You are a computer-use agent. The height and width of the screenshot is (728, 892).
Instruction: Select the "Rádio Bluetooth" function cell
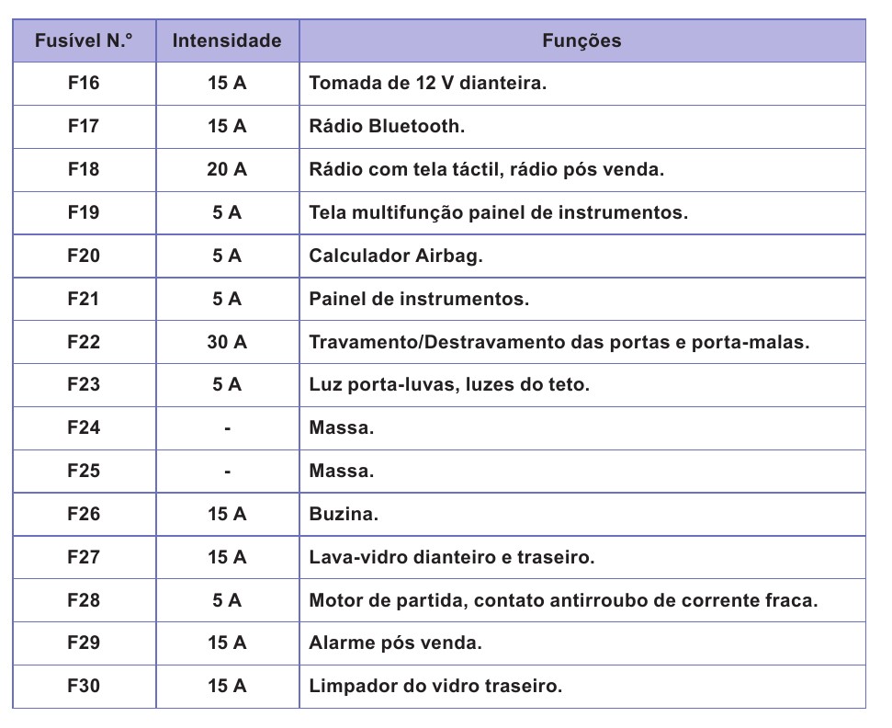click(x=387, y=127)
